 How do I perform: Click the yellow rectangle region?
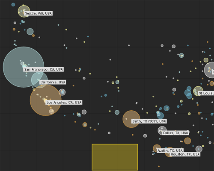(115, 157)
